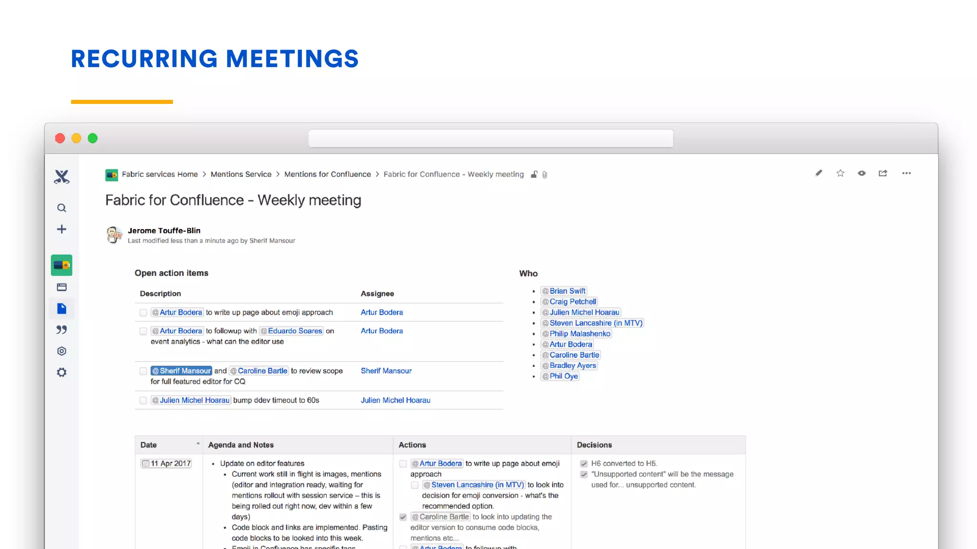
Task: Click the Description column header
Action: pyautogui.click(x=160, y=294)
